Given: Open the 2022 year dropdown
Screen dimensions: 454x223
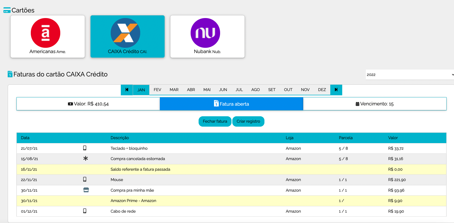Looking at the screenshot, I should coord(409,75).
